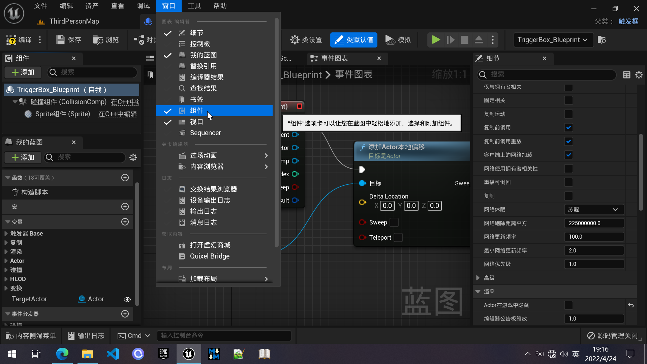Select 组件 in the Window menu
The image size is (647, 364).
tap(196, 111)
